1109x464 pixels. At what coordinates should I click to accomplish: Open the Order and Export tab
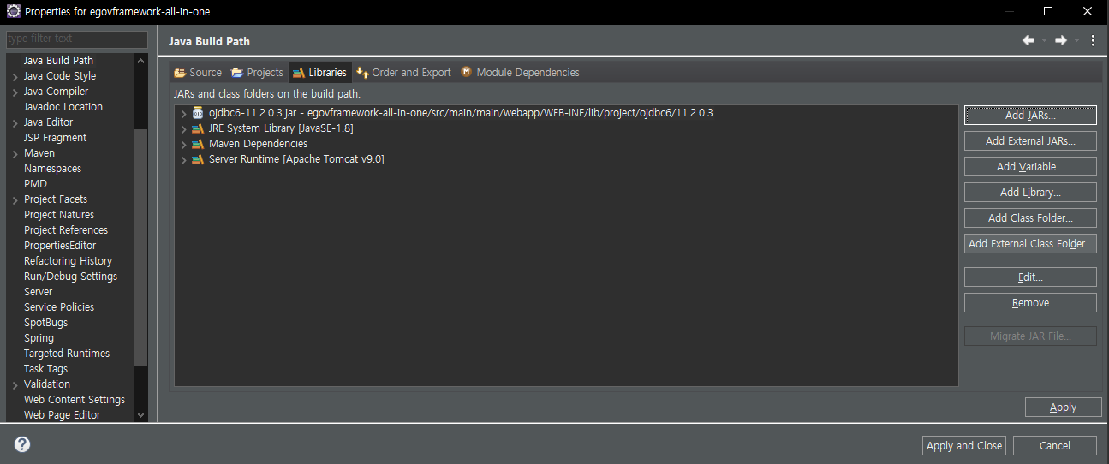point(403,72)
